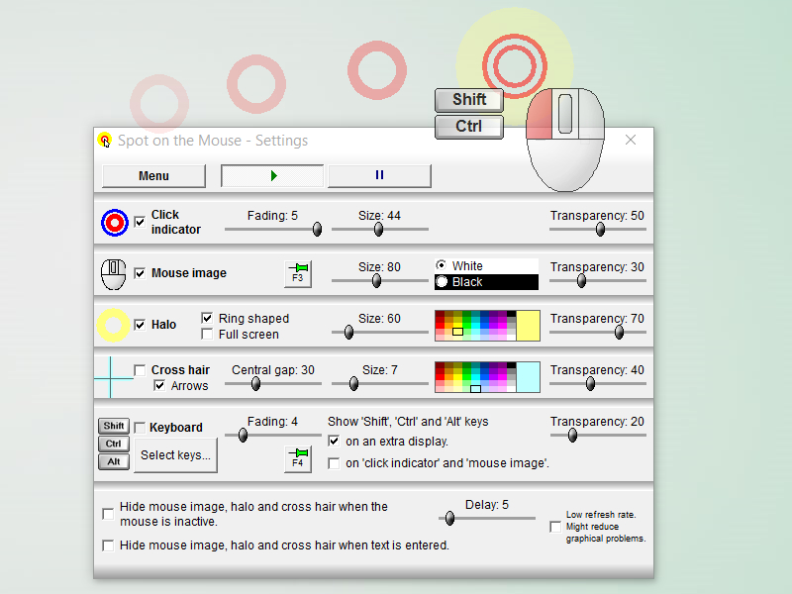Click the Keyboard Fading slider
Screen dimensions: 792x594
pyautogui.click(x=273, y=435)
